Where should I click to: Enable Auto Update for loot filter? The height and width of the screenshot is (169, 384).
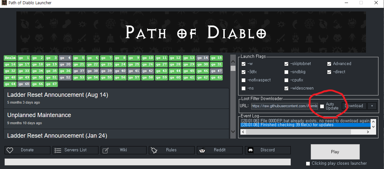(x=322, y=106)
